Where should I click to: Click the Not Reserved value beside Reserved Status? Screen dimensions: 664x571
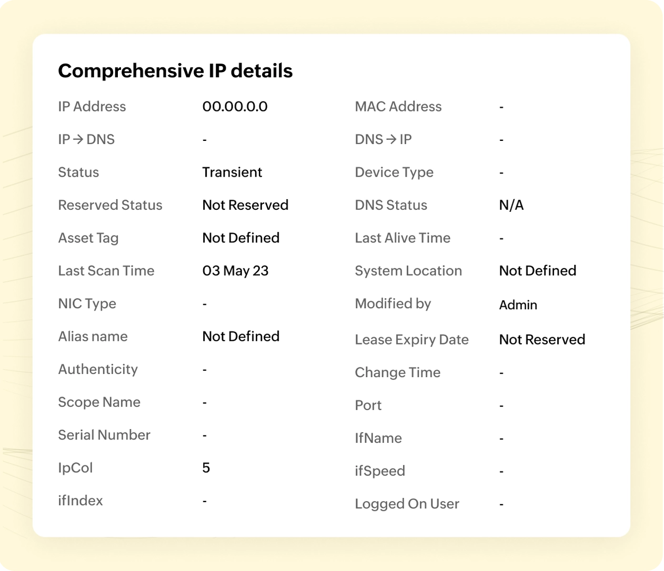(x=245, y=205)
